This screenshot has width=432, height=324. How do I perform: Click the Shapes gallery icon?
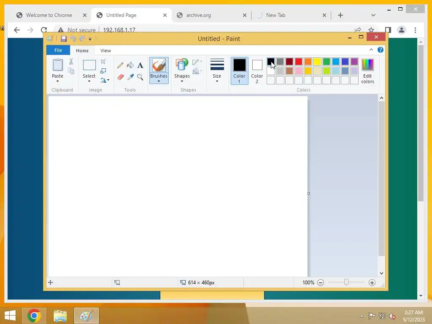tap(182, 65)
